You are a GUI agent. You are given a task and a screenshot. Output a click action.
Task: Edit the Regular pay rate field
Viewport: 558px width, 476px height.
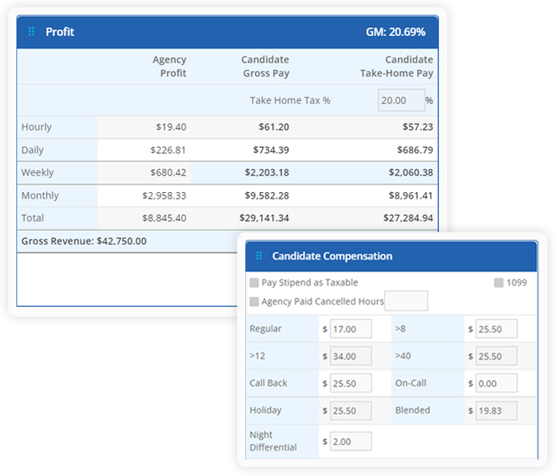tap(351, 328)
